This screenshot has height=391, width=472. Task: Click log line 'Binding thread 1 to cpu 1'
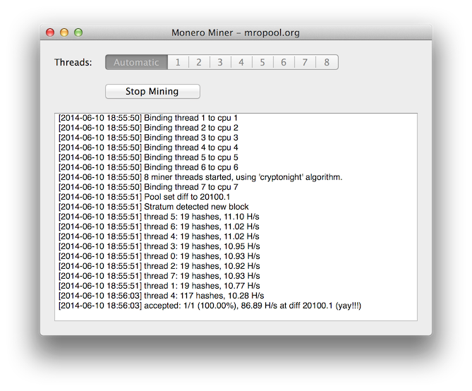click(147, 118)
